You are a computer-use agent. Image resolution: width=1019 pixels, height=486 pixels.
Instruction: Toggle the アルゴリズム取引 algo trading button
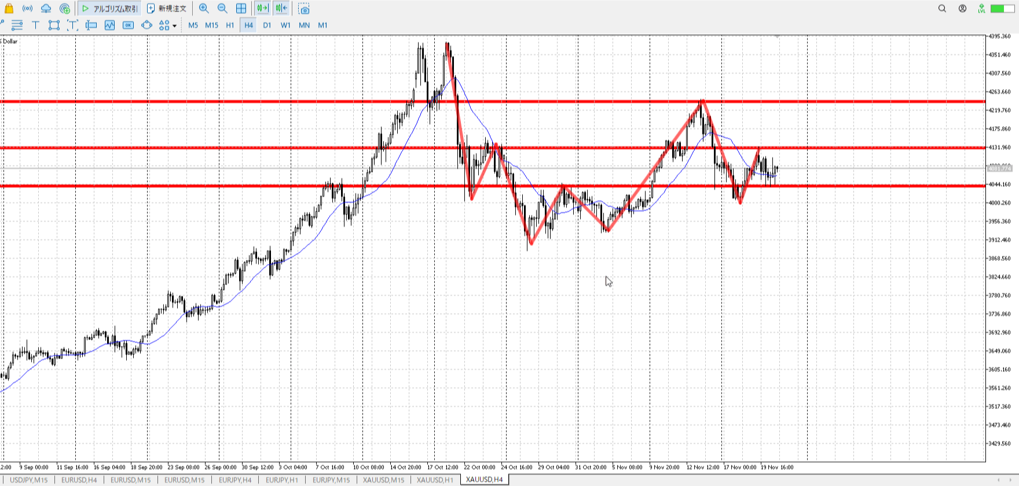(109, 9)
